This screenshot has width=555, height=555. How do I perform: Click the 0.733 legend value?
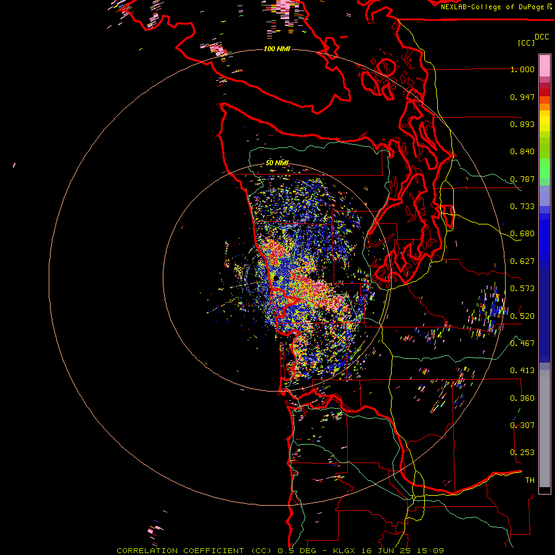[522, 207]
